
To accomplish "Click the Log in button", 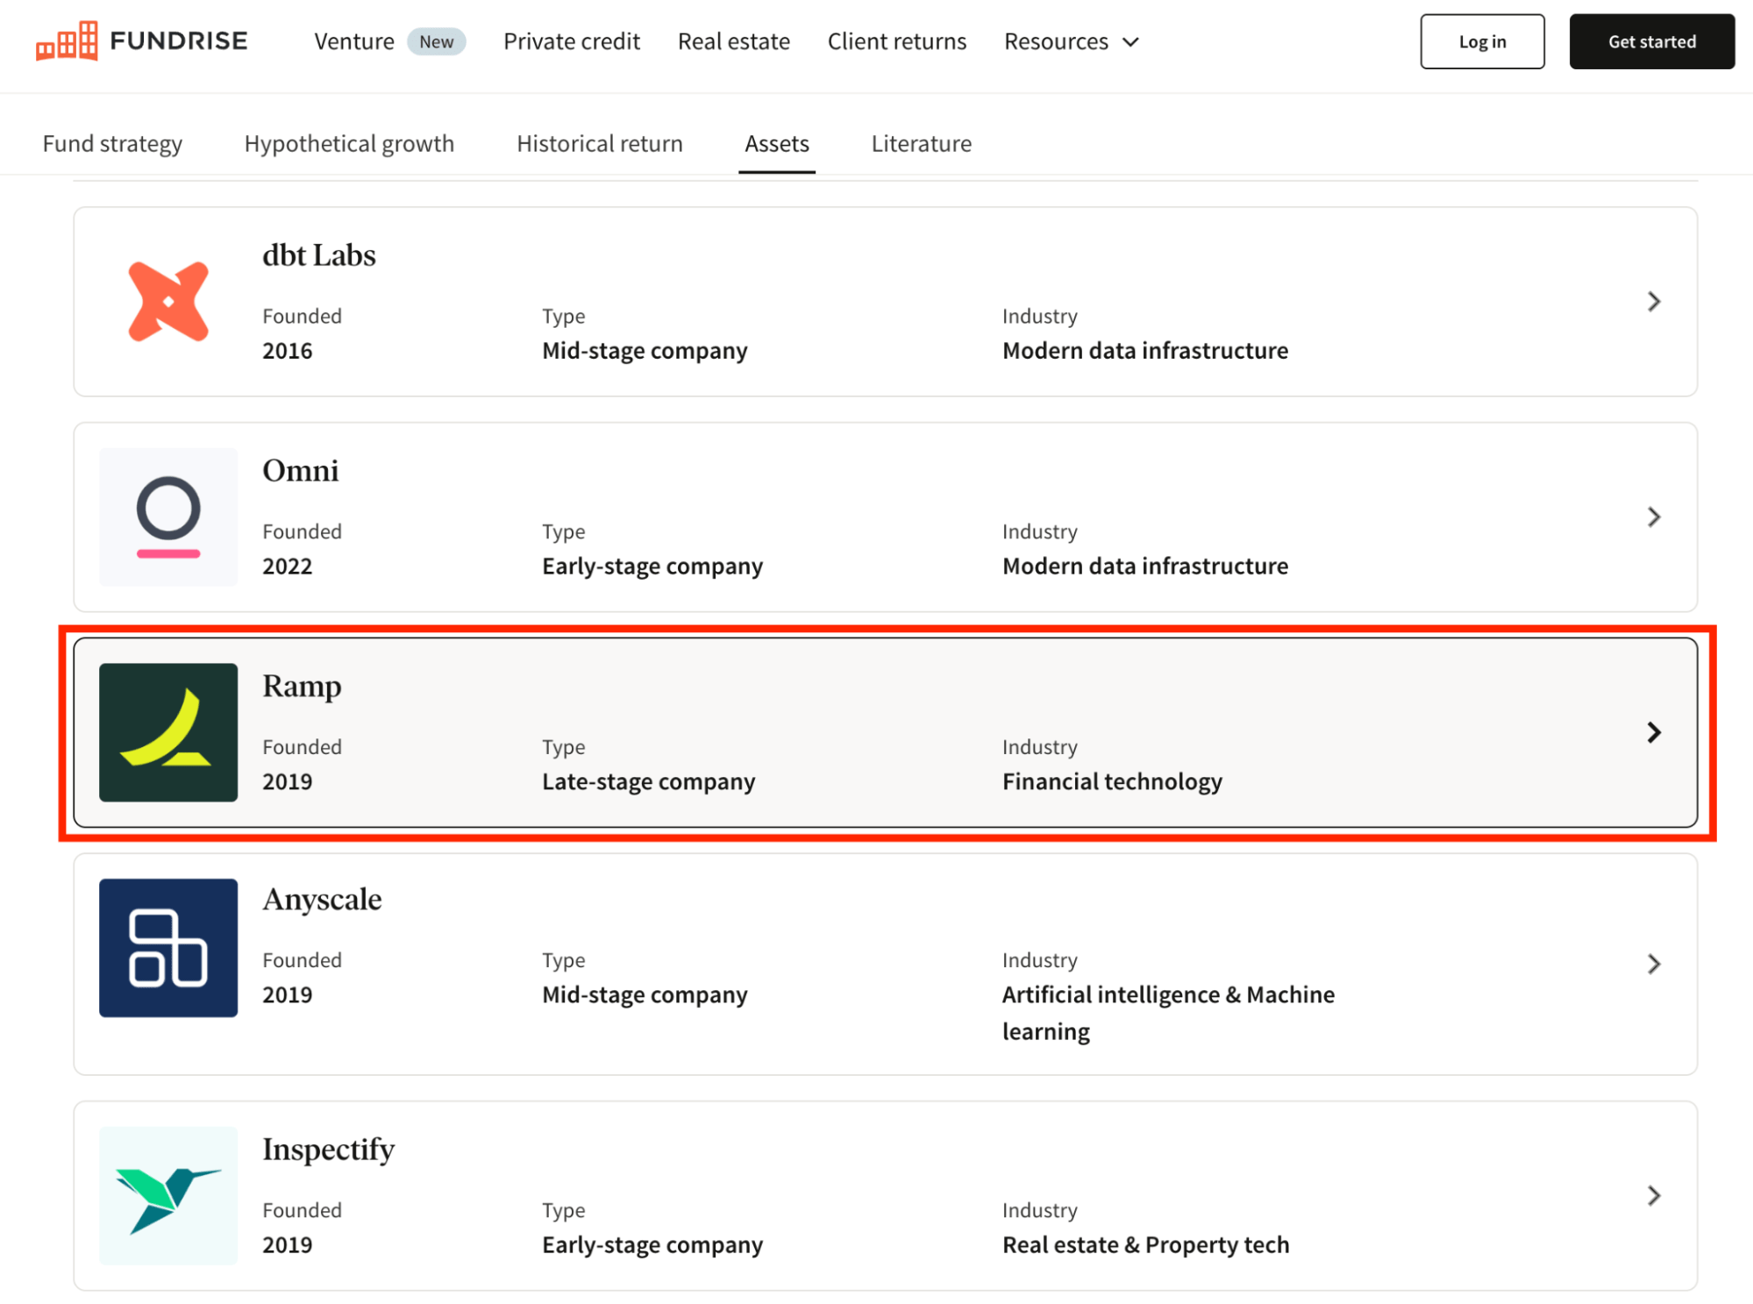I will tap(1482, 41).
